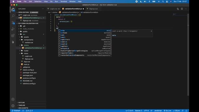This screenshot has height=112, width=199.
Task: Click the ESLint status bar item
Action: pos(176,111)
